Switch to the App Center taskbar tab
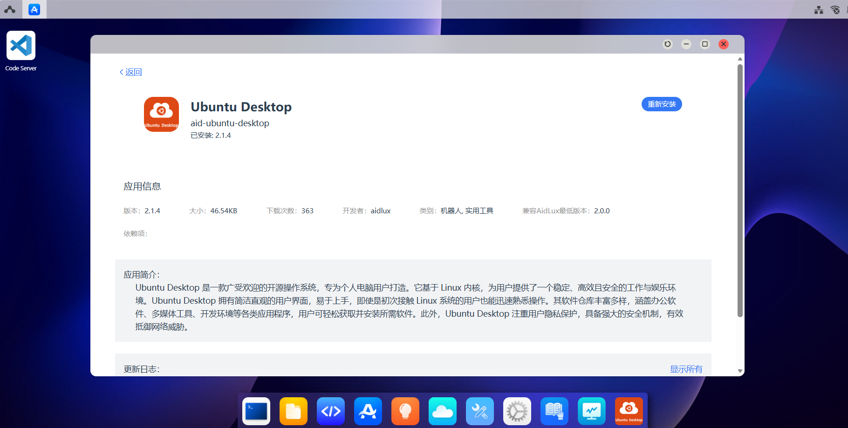848x428 pixels. [x=34, y=9]
